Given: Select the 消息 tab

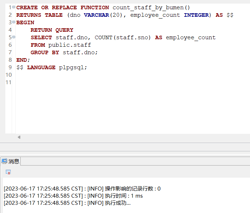Looking at the screenshot, I should (11, 161).
